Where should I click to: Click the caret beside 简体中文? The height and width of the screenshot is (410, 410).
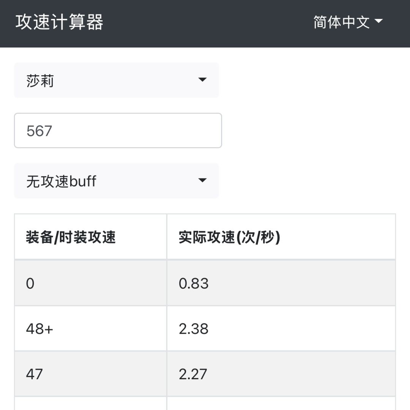378,21
